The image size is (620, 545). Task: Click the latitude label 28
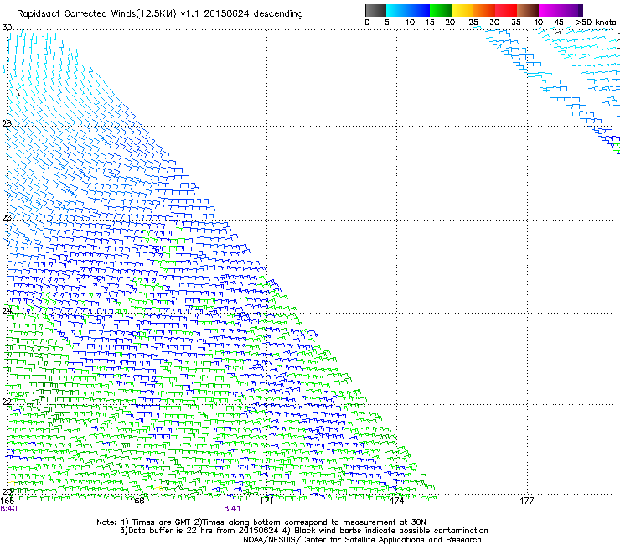click(x=7, y=123)
